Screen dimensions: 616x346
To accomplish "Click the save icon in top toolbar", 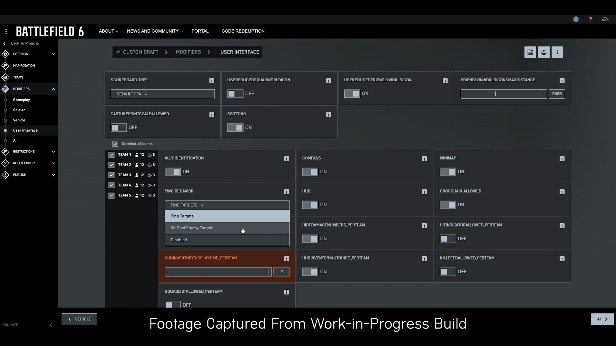I will (x=530, y=52).
